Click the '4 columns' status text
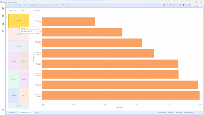The width and height of the screenshot is (204, 115). click(x=179, y=112)
